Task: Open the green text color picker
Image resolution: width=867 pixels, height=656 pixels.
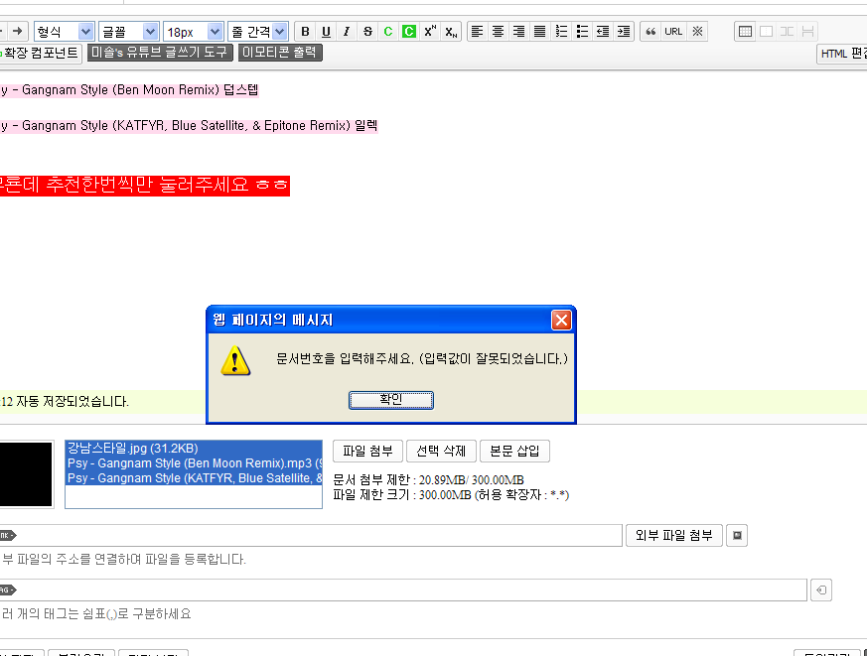Action: coord(388,32)
